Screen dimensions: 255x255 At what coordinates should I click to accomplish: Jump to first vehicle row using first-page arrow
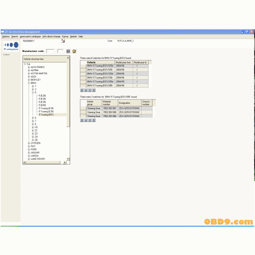(82, 90)
